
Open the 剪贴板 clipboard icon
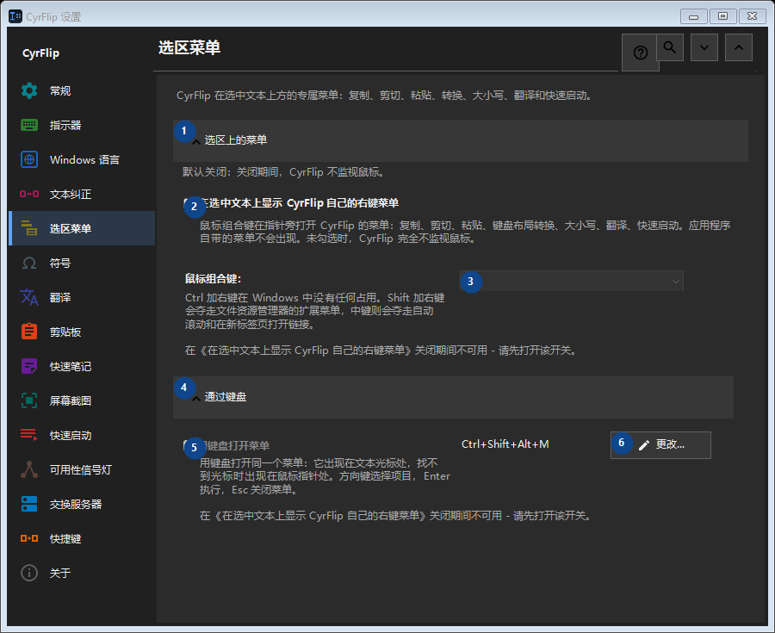point(29,332)
